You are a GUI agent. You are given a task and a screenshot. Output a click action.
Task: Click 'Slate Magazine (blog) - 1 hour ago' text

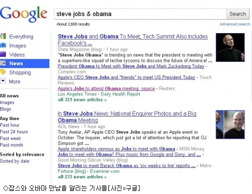click(x=93, y=49)
